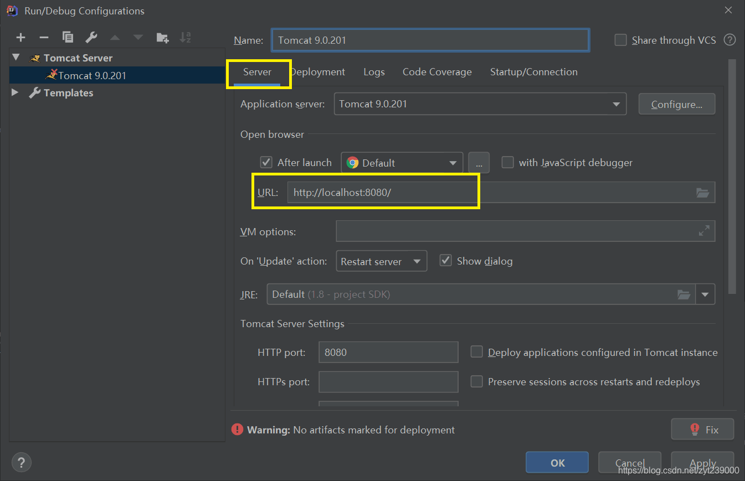The image size is (745, 481).
Task: Click HTTP port field
Action: pyautogui.click(x=388, y=352)
